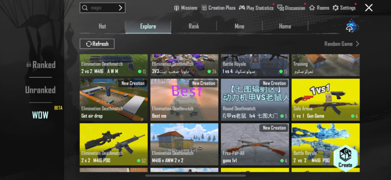Open the Round Deathmatch Chinese map
This screenshot has width=391, height=180.
pyautogui.click(x=255, y=100)
